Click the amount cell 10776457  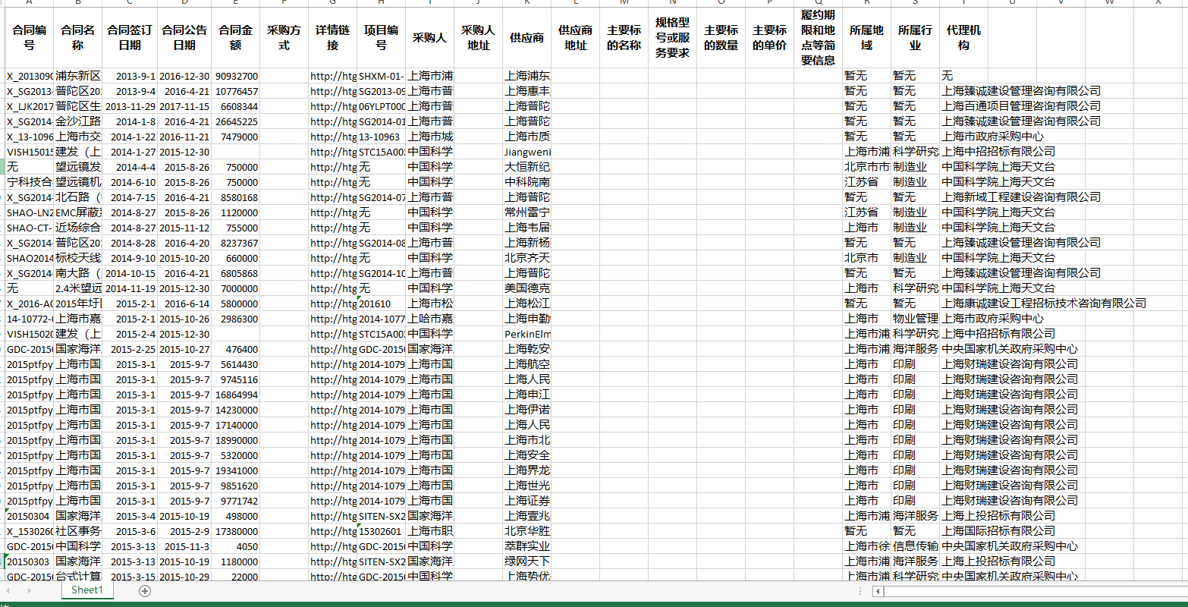236,91
